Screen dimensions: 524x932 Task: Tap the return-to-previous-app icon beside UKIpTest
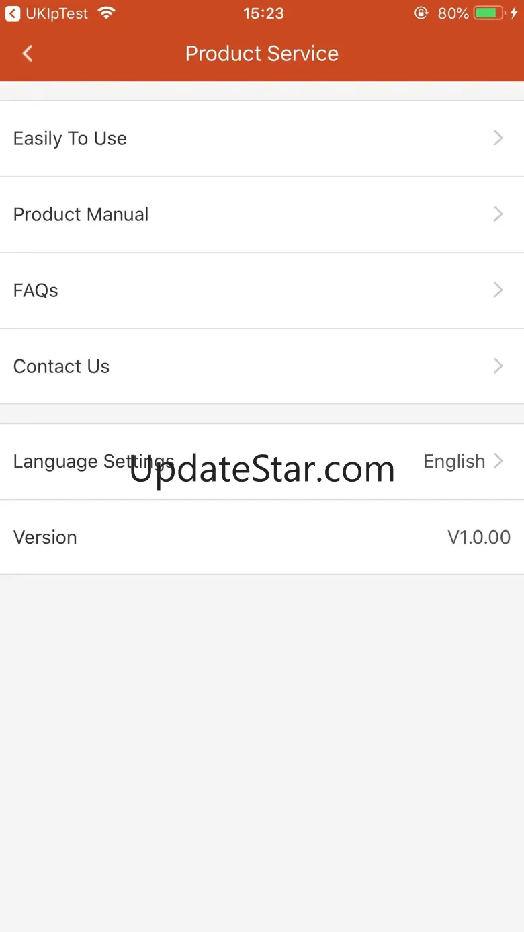coord(13,13)
